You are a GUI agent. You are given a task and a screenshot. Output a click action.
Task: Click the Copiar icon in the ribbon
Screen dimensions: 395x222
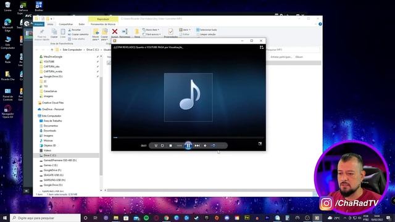tap(54, 32)
